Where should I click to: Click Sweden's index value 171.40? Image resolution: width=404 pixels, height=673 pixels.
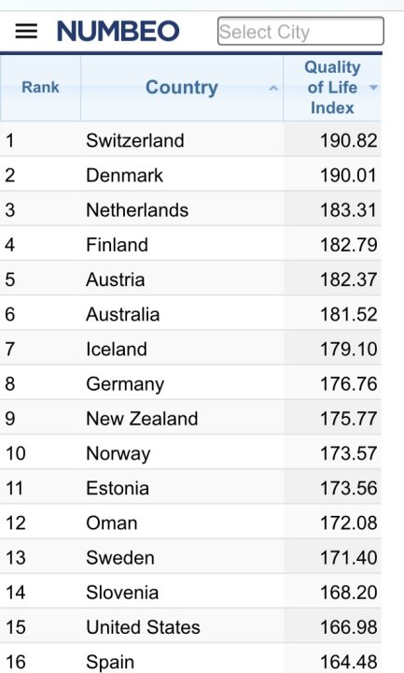(349, 557)
